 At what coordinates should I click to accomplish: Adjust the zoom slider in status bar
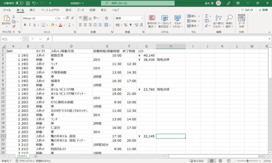pyautogui.click(x=248, y=161)
